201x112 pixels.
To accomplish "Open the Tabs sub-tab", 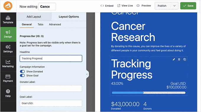I will point(40,24).
